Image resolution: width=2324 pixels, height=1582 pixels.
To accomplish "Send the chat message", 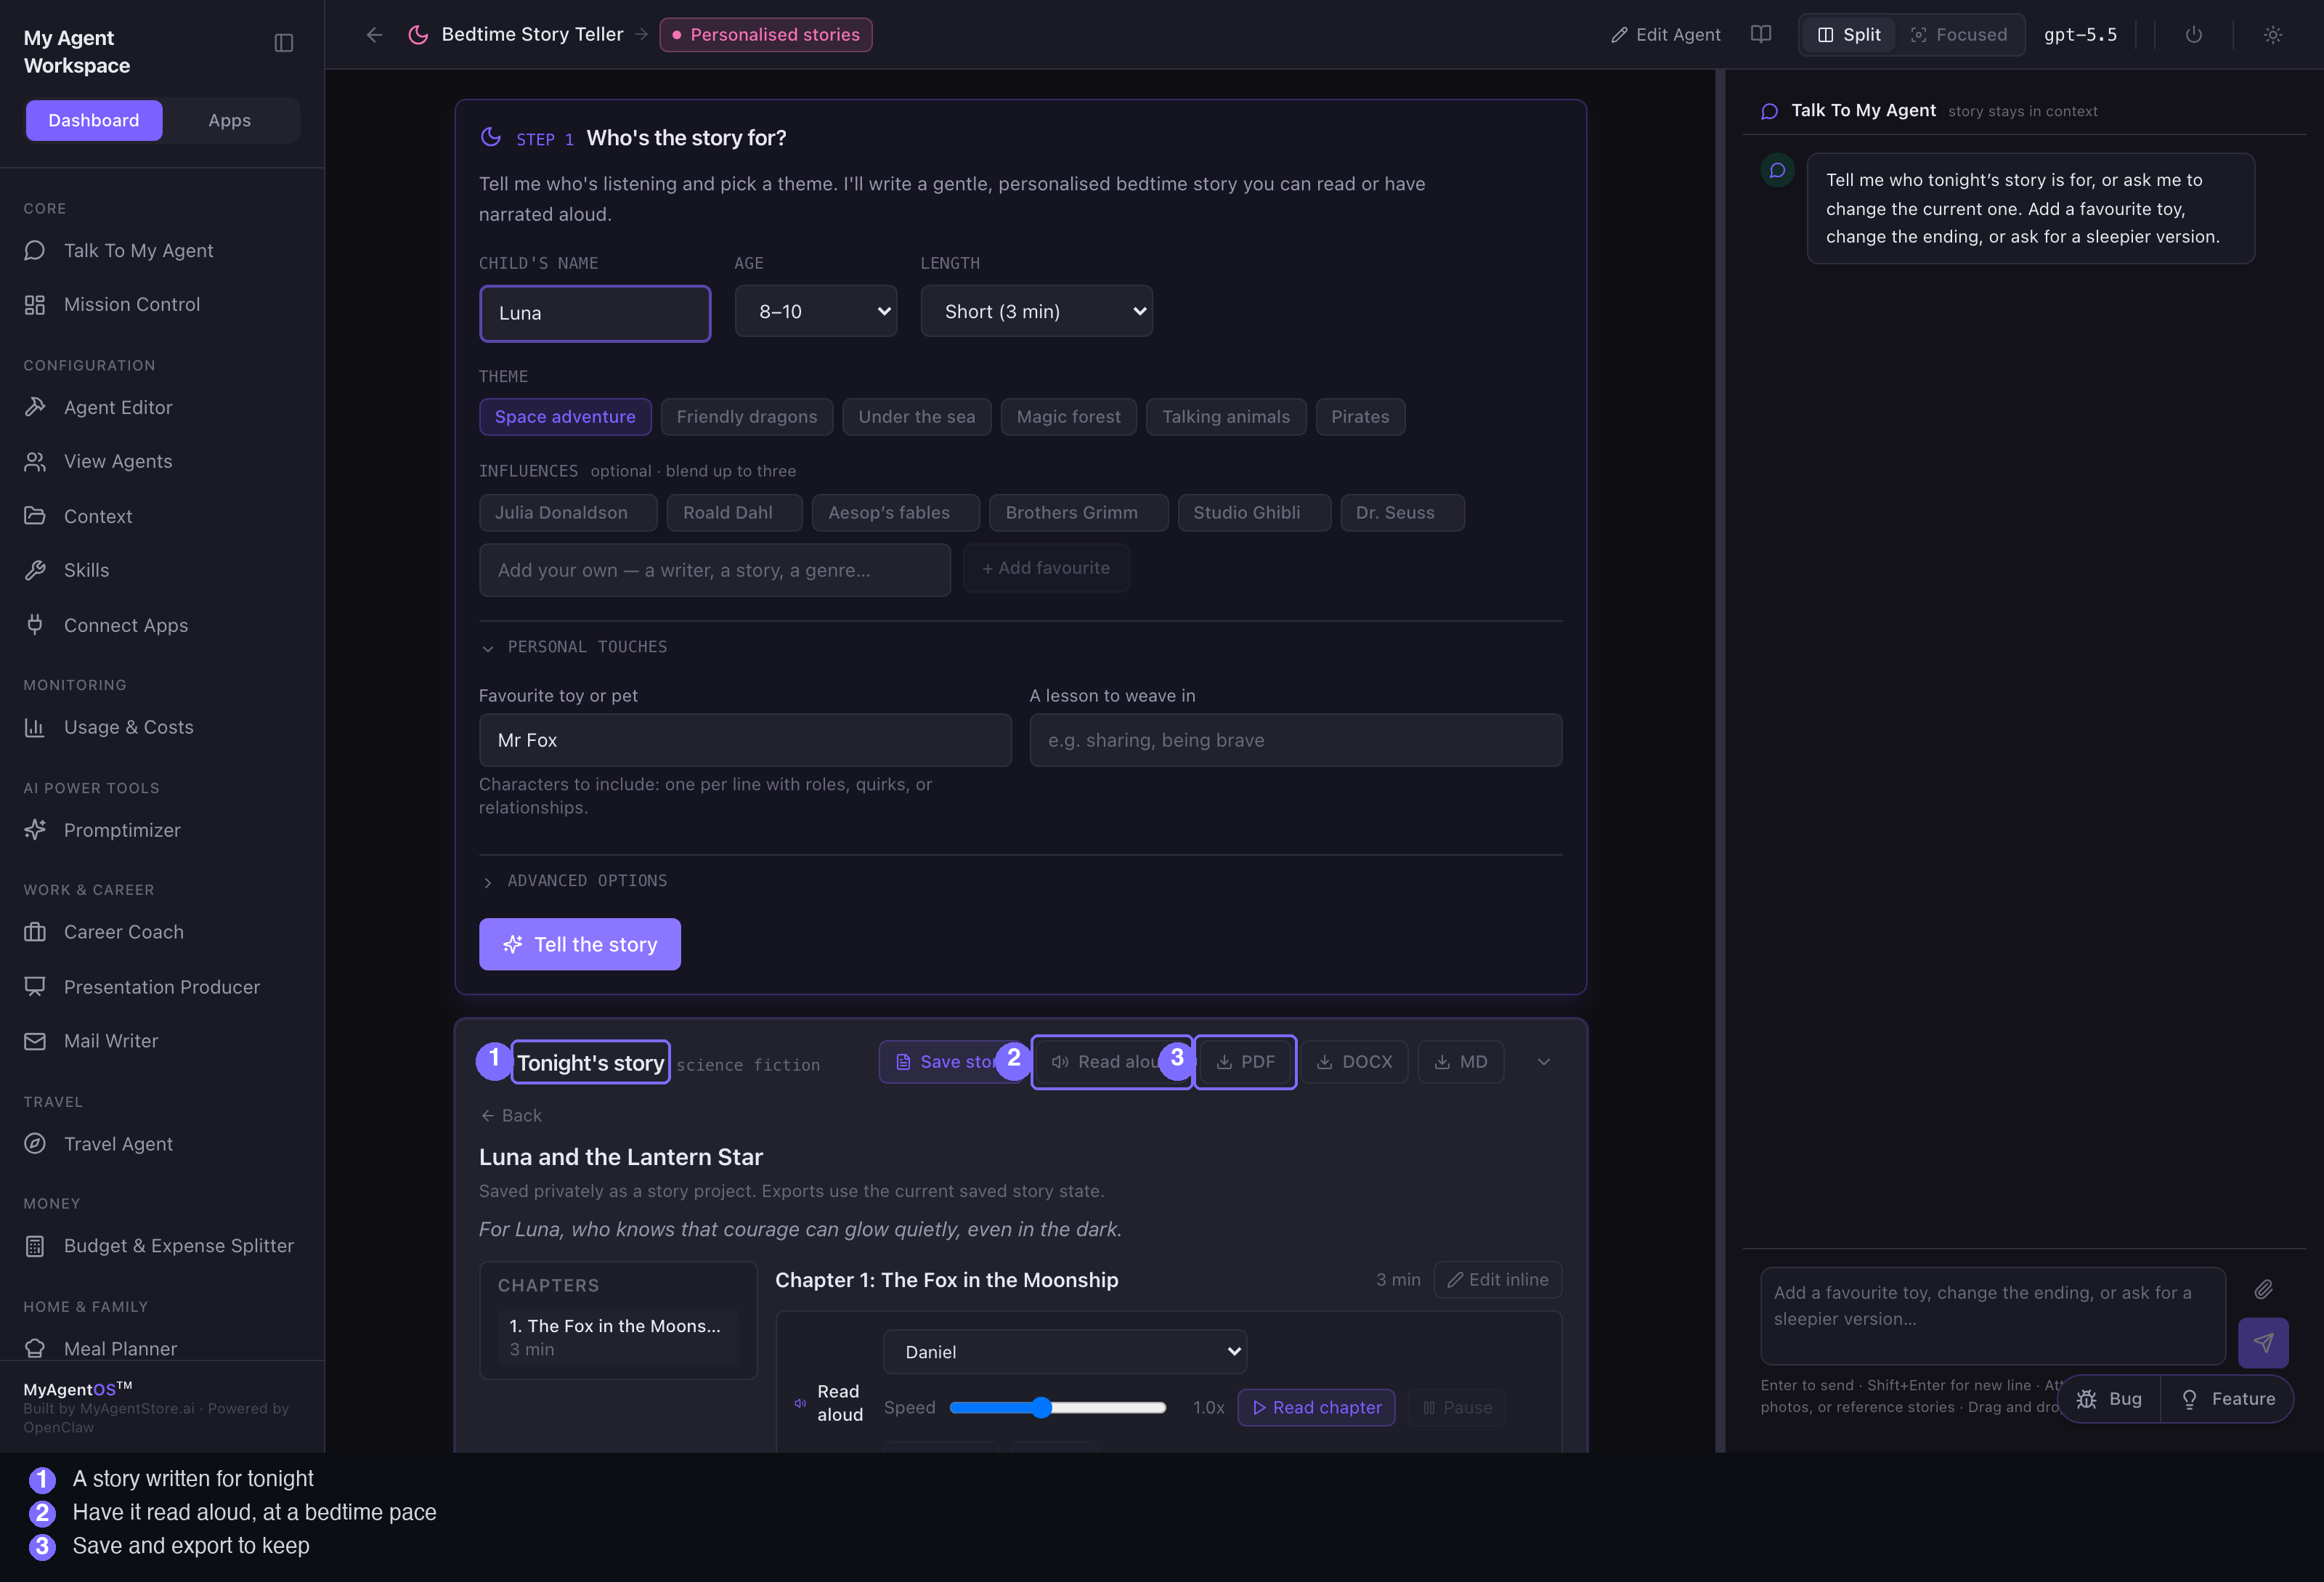I will [x=2263, y=1343].
